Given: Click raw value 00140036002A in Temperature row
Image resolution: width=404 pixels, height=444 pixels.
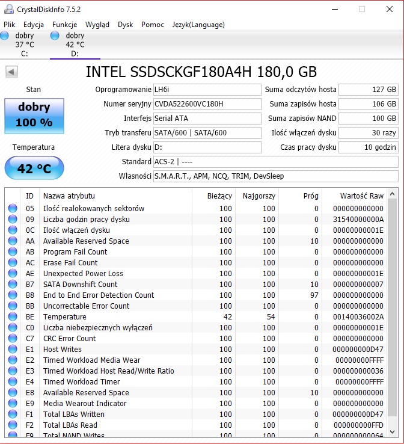Looking at the screenshot, I should coord(358,317).
